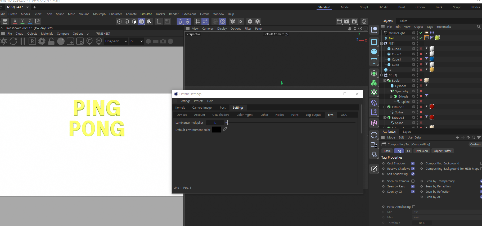The height and width of the screenshot is (226, 482).
Task: Uncheck Cast Shadows option
Action: point(413,163)
